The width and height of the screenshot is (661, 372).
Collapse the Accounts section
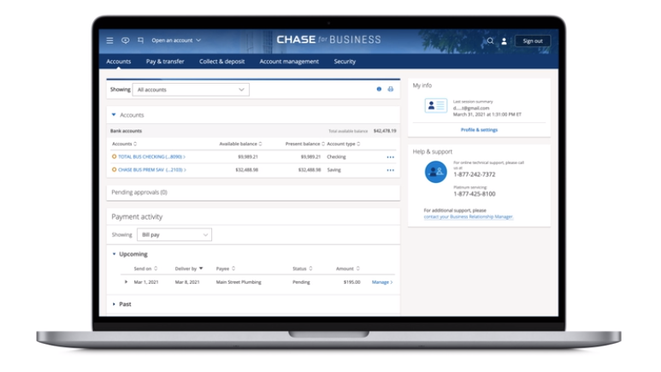point(114,115)
